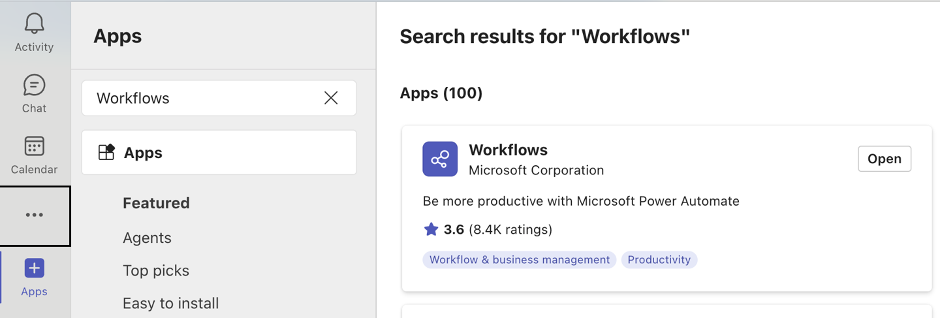
Task: Click the Workflows app icon
Action: (440, 159)
